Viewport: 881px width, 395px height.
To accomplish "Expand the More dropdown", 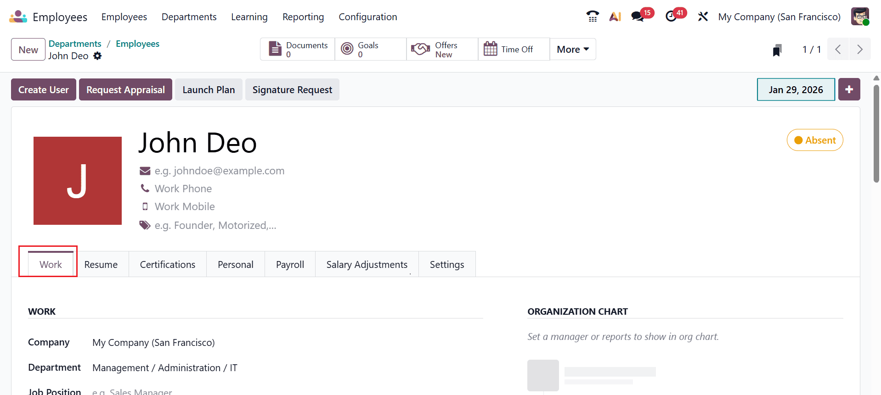I will [x=572, y=50].
